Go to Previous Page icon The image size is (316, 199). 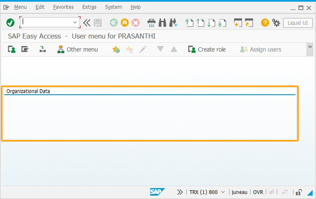(200, 23)
